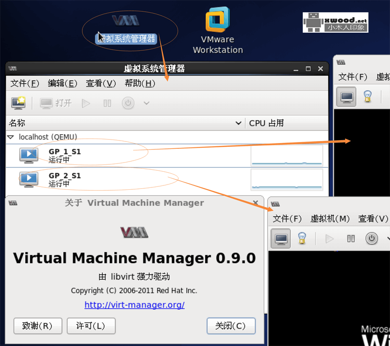Screen dimensions: 390x346
Task: Click upper VM window title bar icon
Action: pyautogui.click(x=341, y=62)
